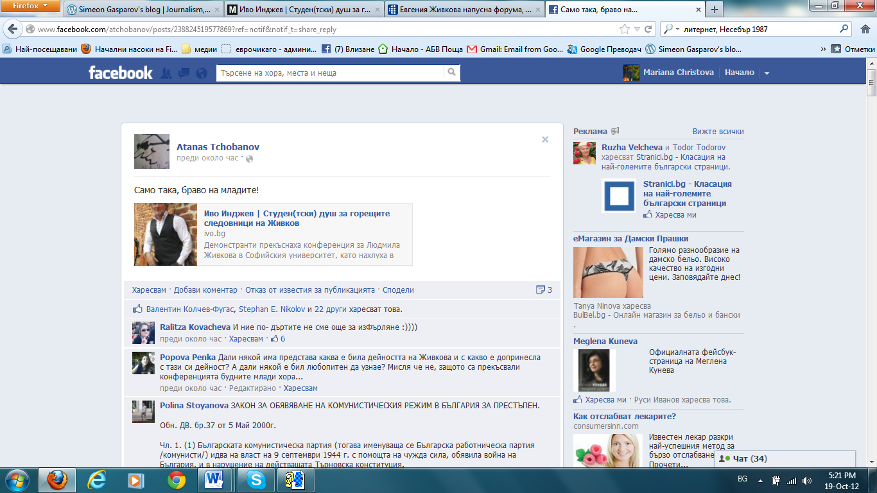This screenshot has height=493, width=877.
Task: Click the Facebook search input field
Action: coord(330,73)
